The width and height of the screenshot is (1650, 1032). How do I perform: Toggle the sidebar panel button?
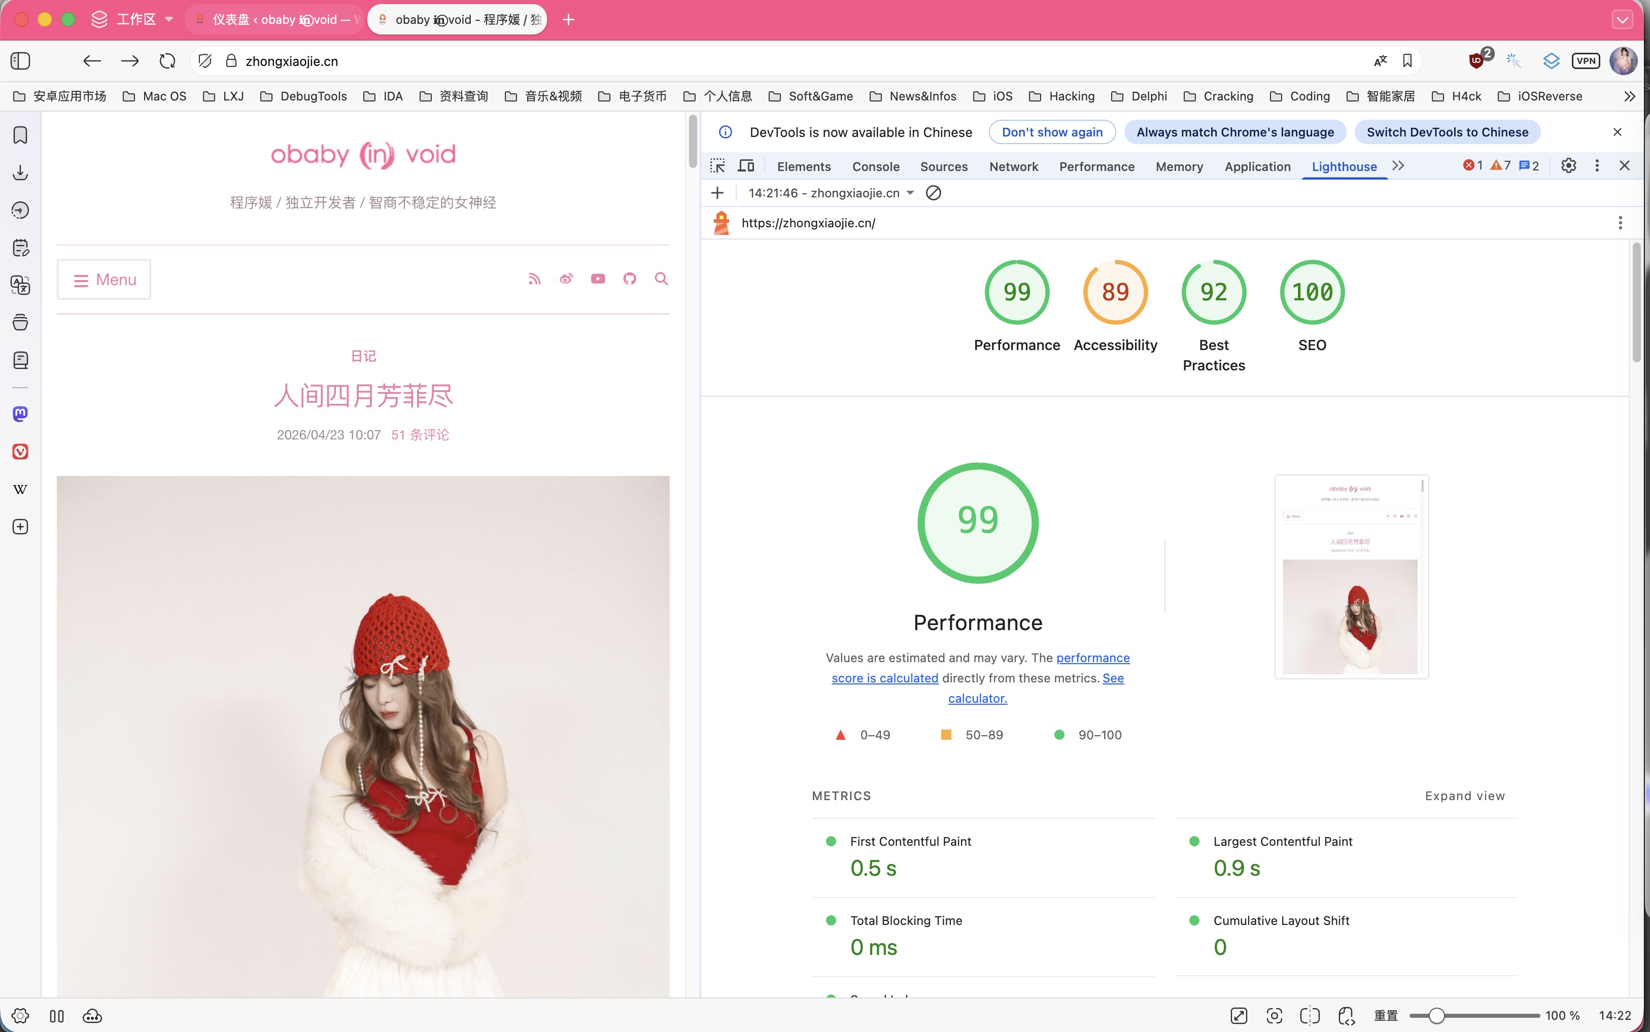[20, 61]
